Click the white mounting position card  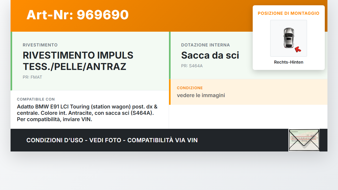[289, 38]
